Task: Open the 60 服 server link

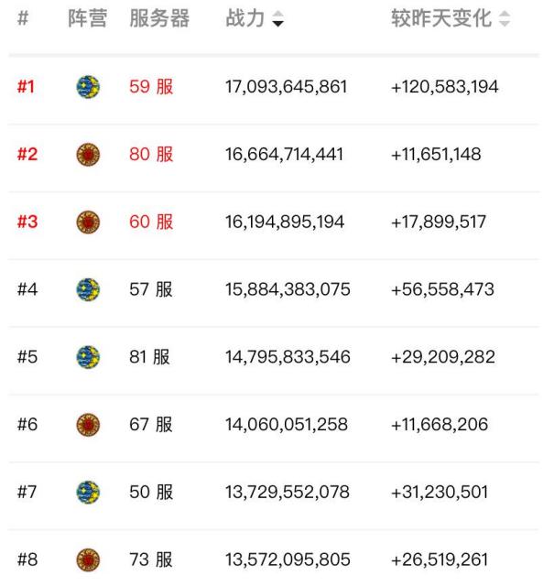Action: click(x=151, y=222)
